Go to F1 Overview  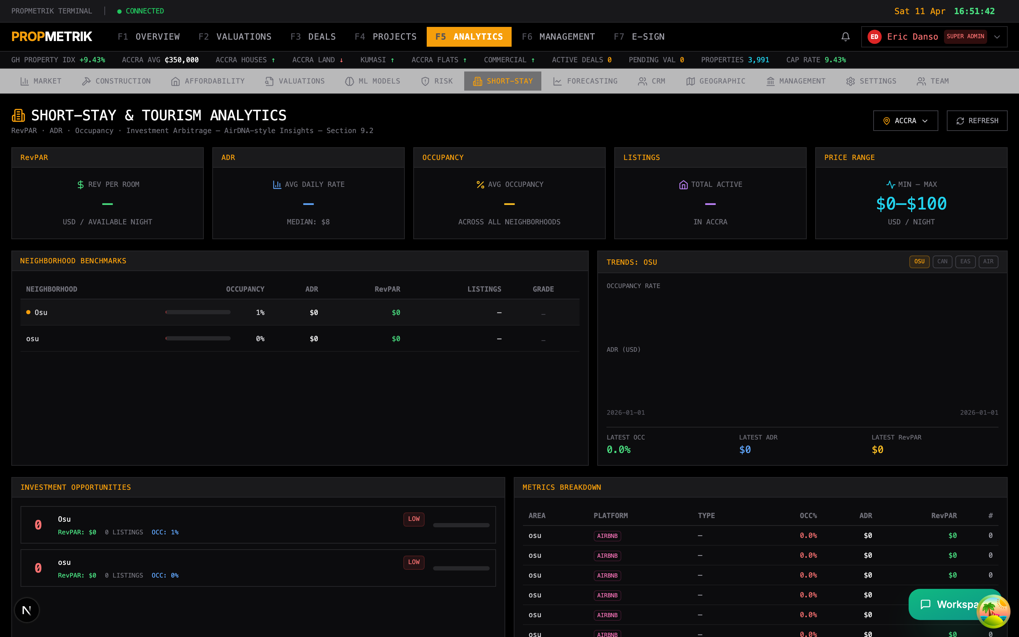tap(149, 37)
